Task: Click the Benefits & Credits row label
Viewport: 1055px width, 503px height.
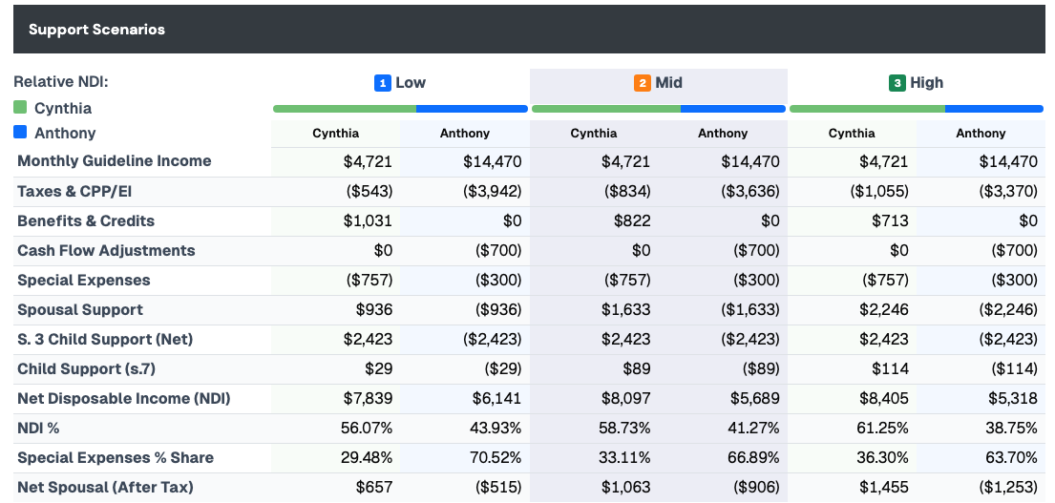Action: tap(86, 221)
